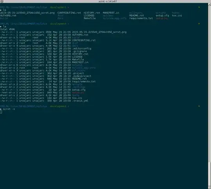Click CONTRIBUTING.rst in ls output

pos(69,13)
